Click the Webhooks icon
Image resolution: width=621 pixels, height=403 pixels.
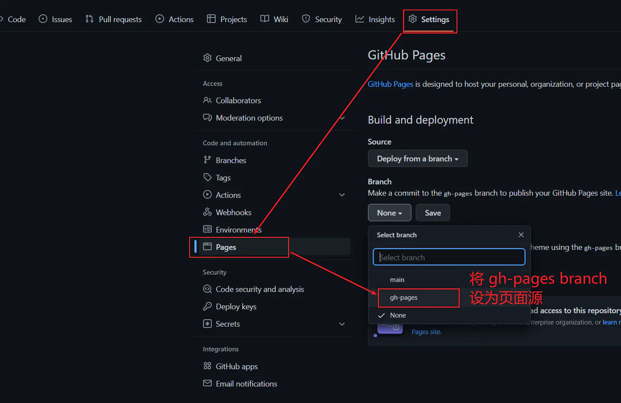pyautogui.click(x=207, y=212)
